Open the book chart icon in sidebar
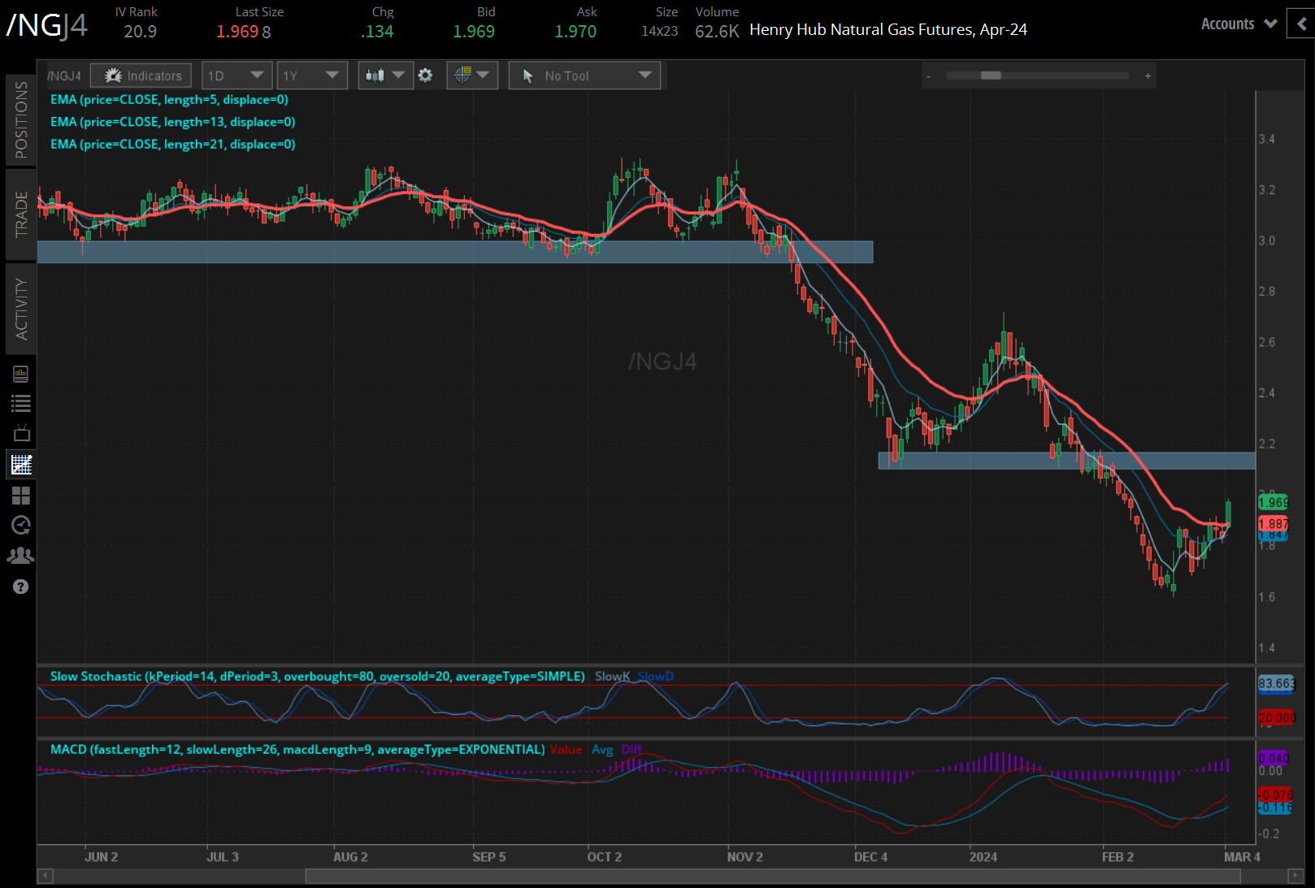Image resolution: width=1315 pixels, height=888 pixels. [x=21, y=374]
